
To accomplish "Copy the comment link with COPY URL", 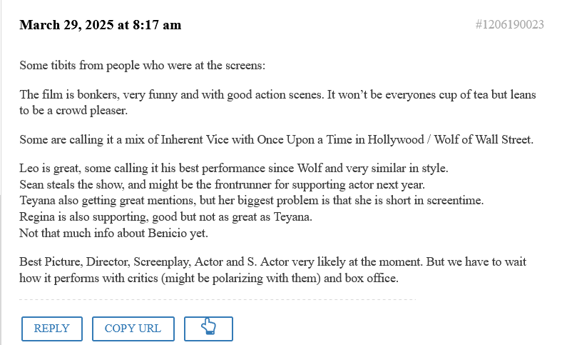I will 133,329.
